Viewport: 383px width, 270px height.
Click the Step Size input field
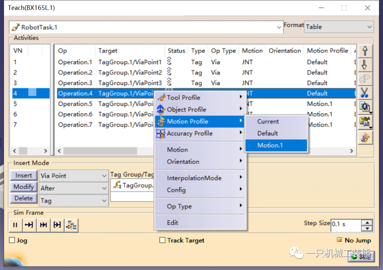(346, 225)
